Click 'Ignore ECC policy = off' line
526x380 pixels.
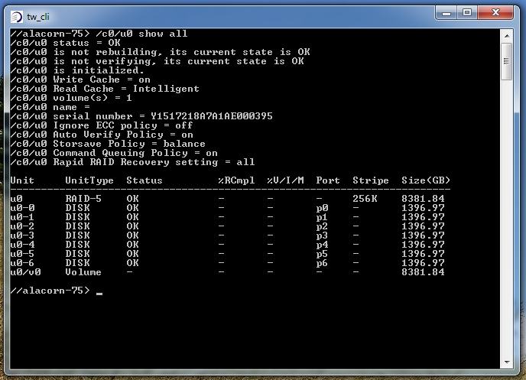[x=102, y=125]
